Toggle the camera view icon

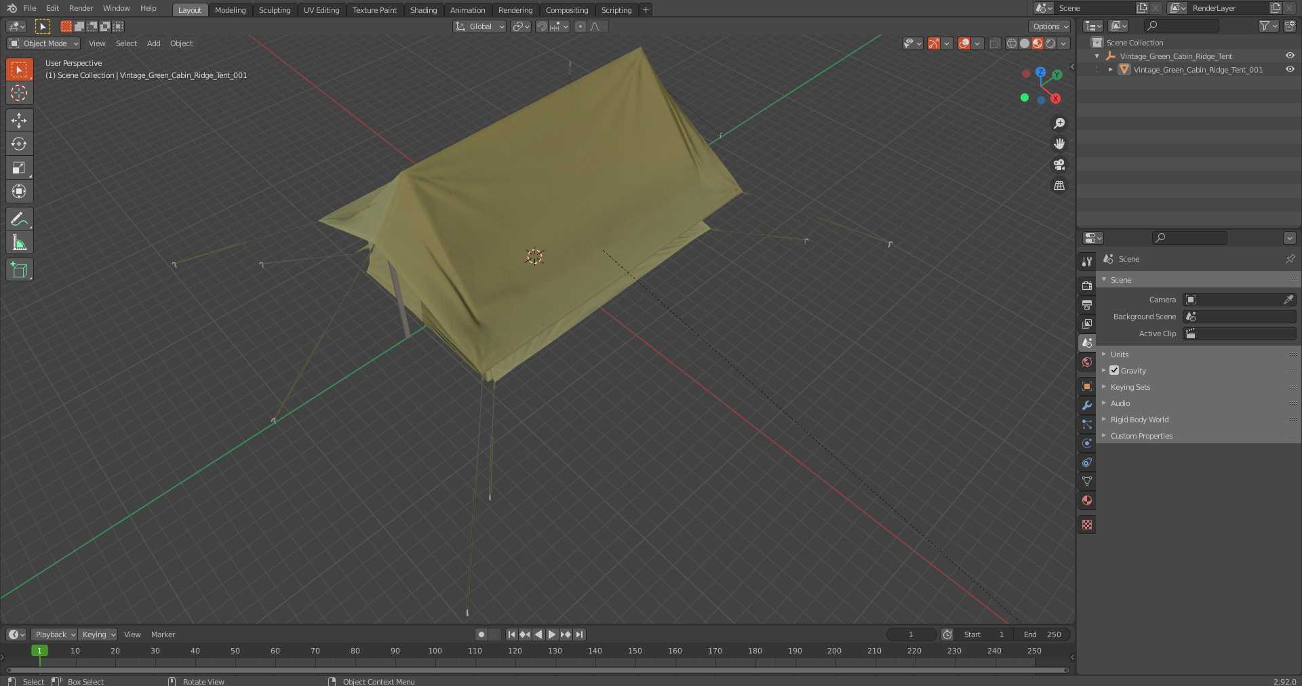[1059, 165]
